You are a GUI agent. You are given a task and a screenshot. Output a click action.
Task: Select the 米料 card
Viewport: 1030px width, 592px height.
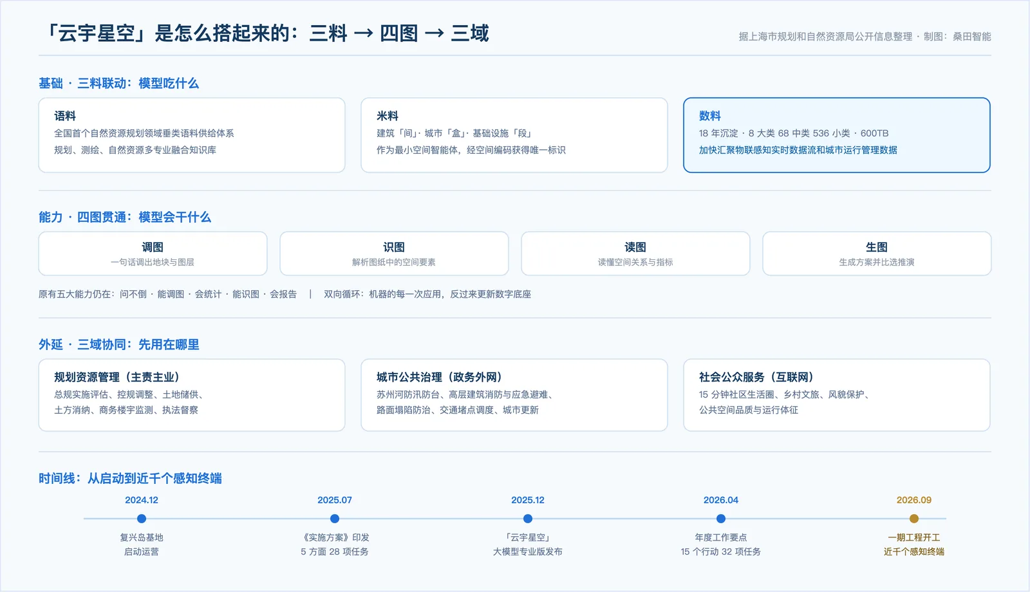point(514,135)
